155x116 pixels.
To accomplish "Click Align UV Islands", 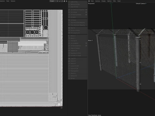I will point(75,48).
